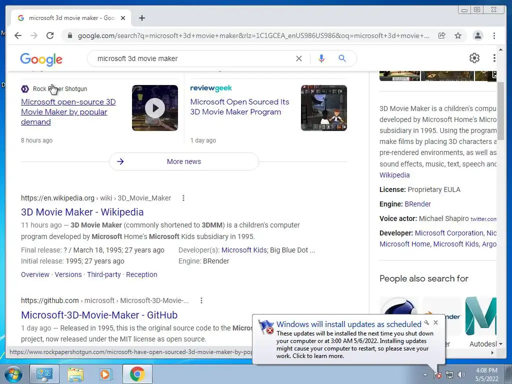Jump to the Versions section link

coord(68,274)
